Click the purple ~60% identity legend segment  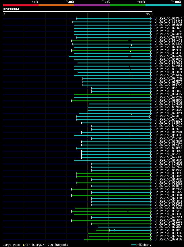click(92, 5)
